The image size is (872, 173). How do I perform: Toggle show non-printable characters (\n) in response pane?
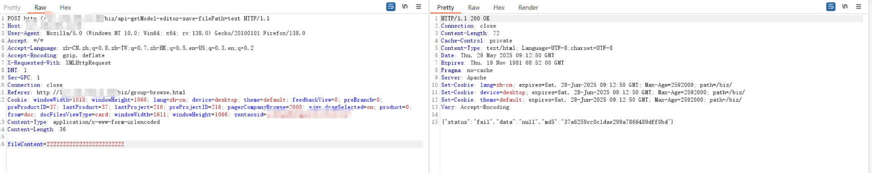click(x=845, y=7)
